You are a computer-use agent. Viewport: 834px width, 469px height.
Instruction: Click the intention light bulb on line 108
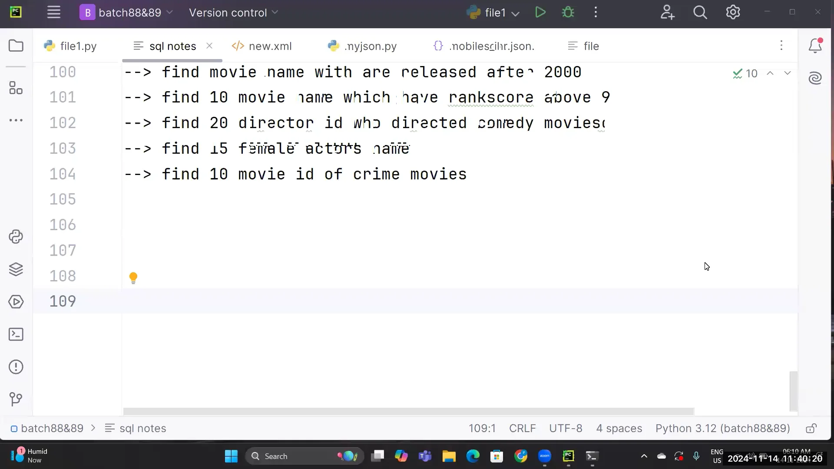(133, 277)
